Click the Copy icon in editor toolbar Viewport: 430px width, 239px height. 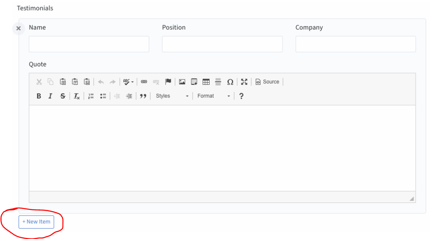pos(50,82)
